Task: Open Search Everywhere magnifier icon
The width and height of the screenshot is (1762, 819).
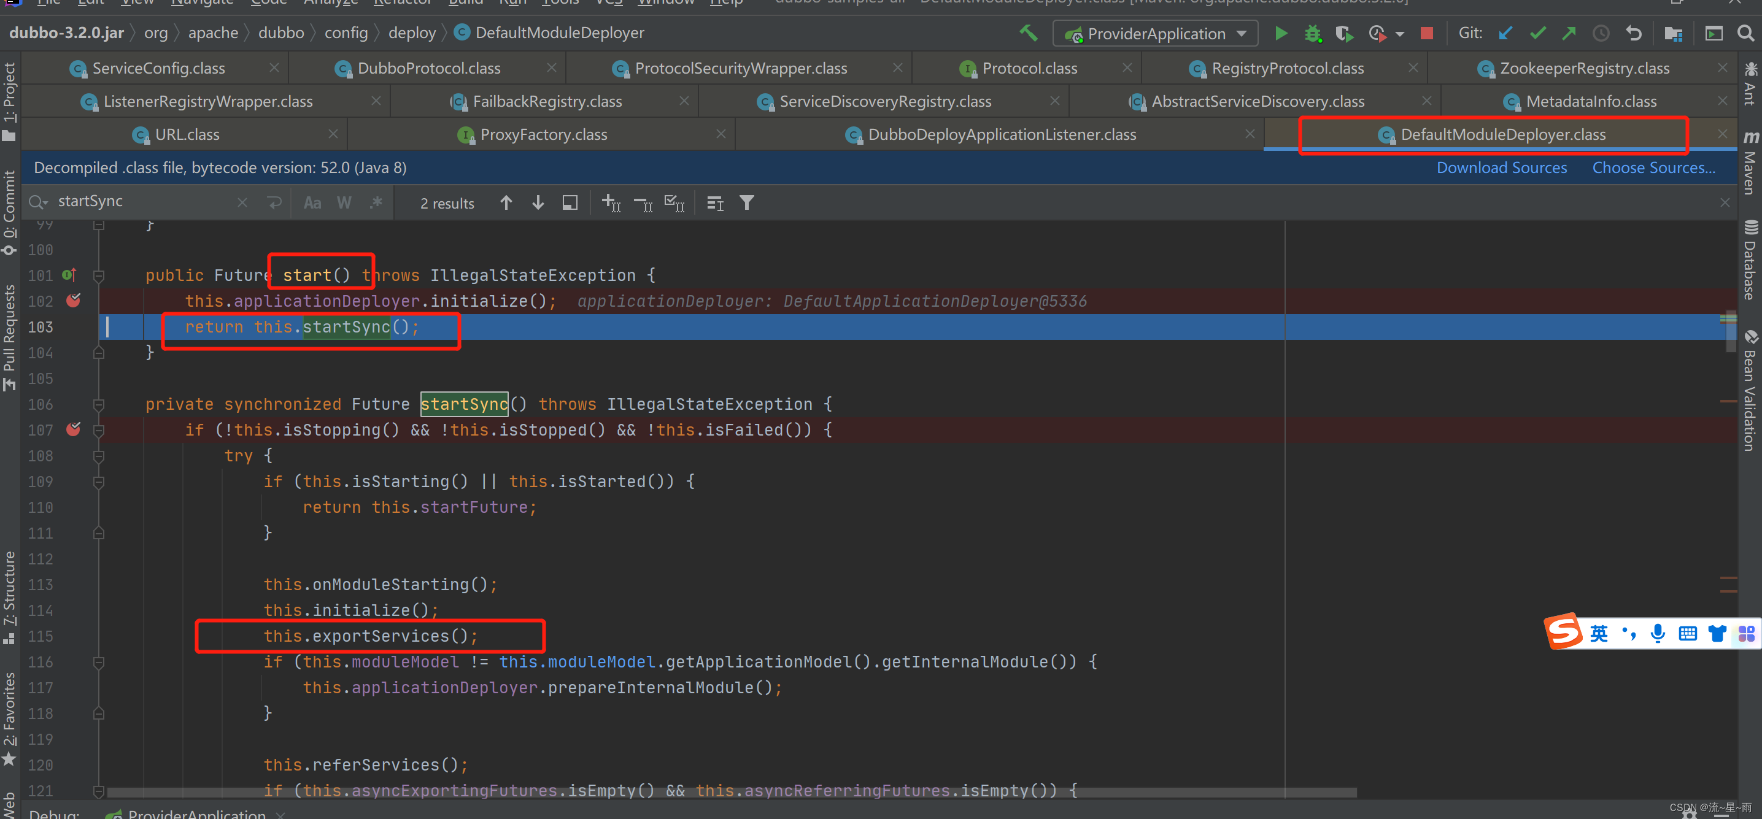Action: click(x=1745, y=33)
